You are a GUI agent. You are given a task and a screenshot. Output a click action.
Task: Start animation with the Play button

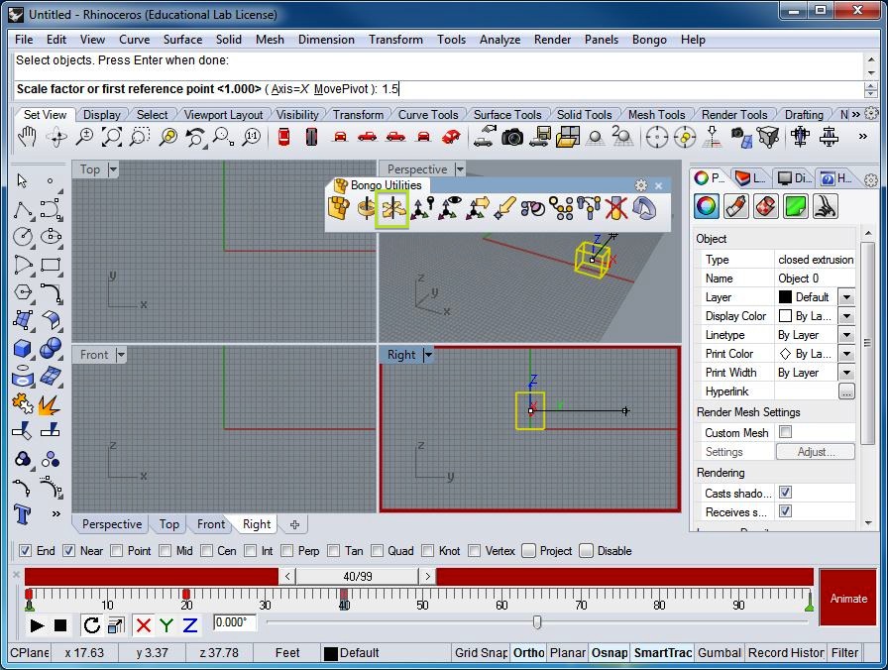37,625
